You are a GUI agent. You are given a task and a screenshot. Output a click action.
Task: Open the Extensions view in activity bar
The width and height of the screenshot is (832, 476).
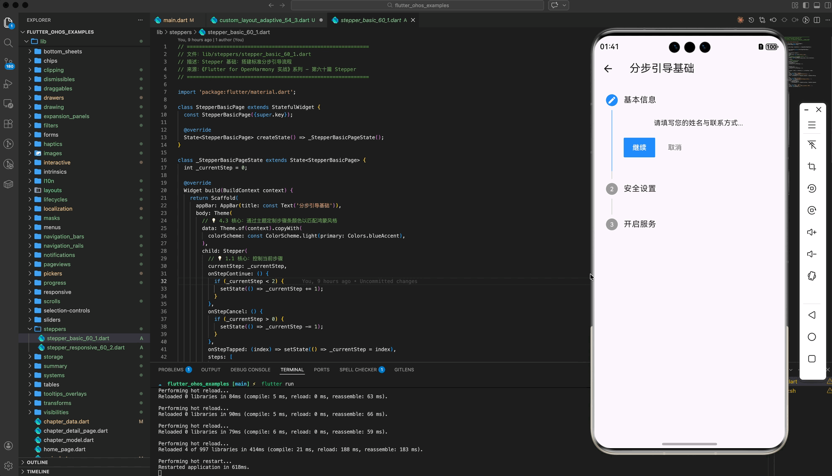click(8, 124)
